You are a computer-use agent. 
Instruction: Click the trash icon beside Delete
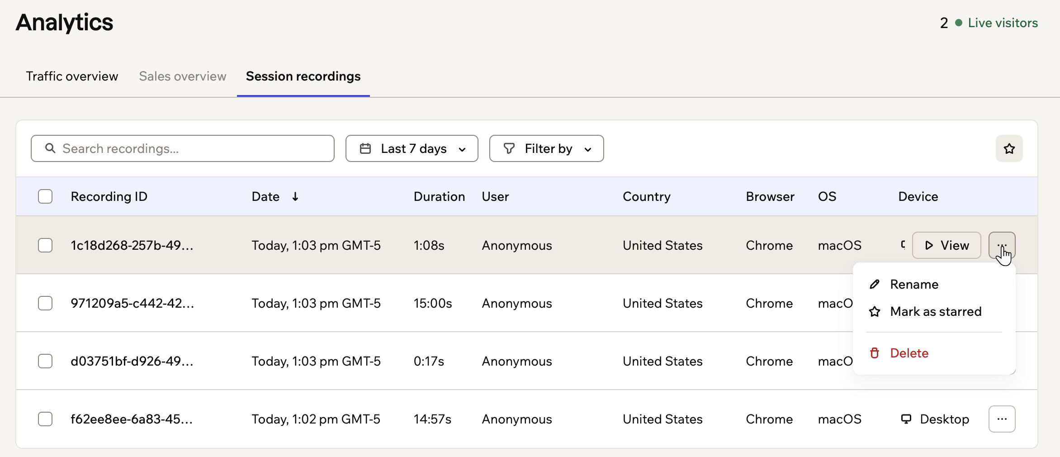coord(875,353)
